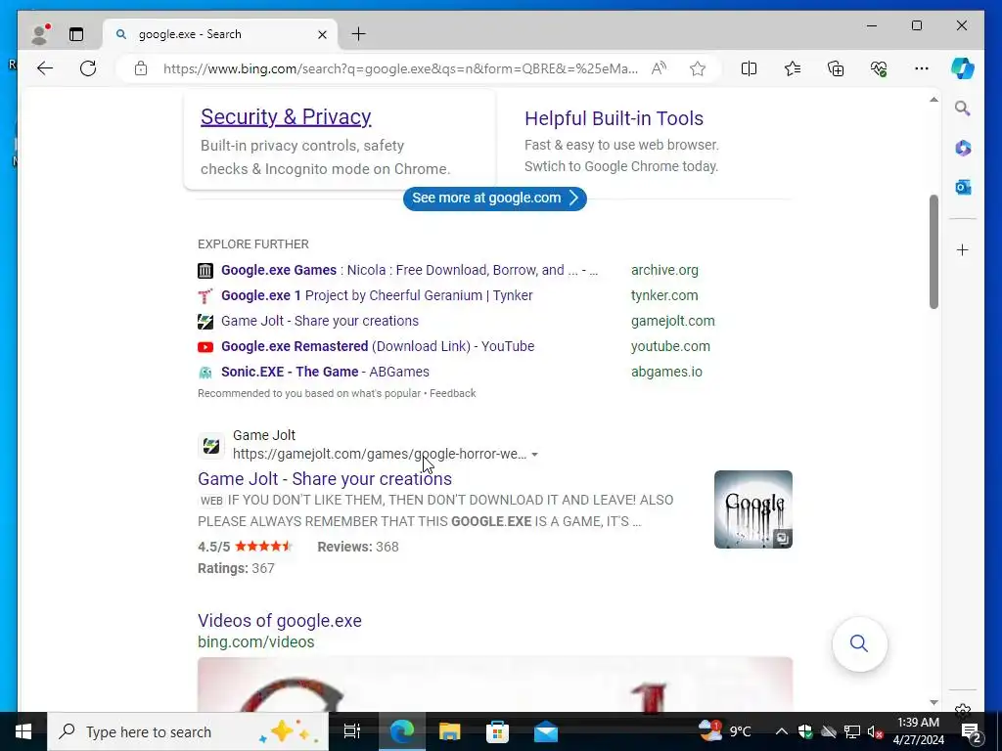This screenshot has height=751, width=1002.
Task: Go back with the back arrow
Action: coord(45,68)
